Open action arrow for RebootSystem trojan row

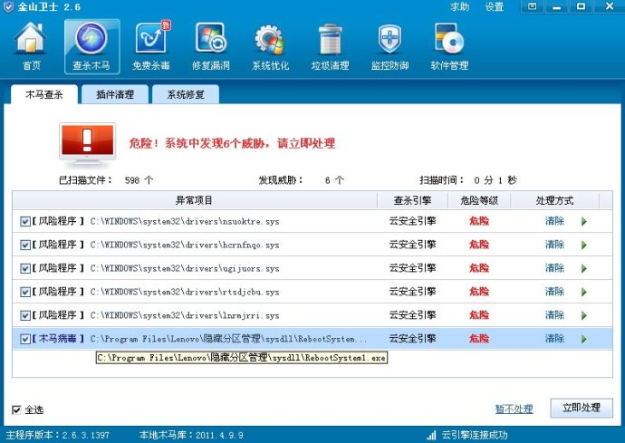tap(584, 339)
